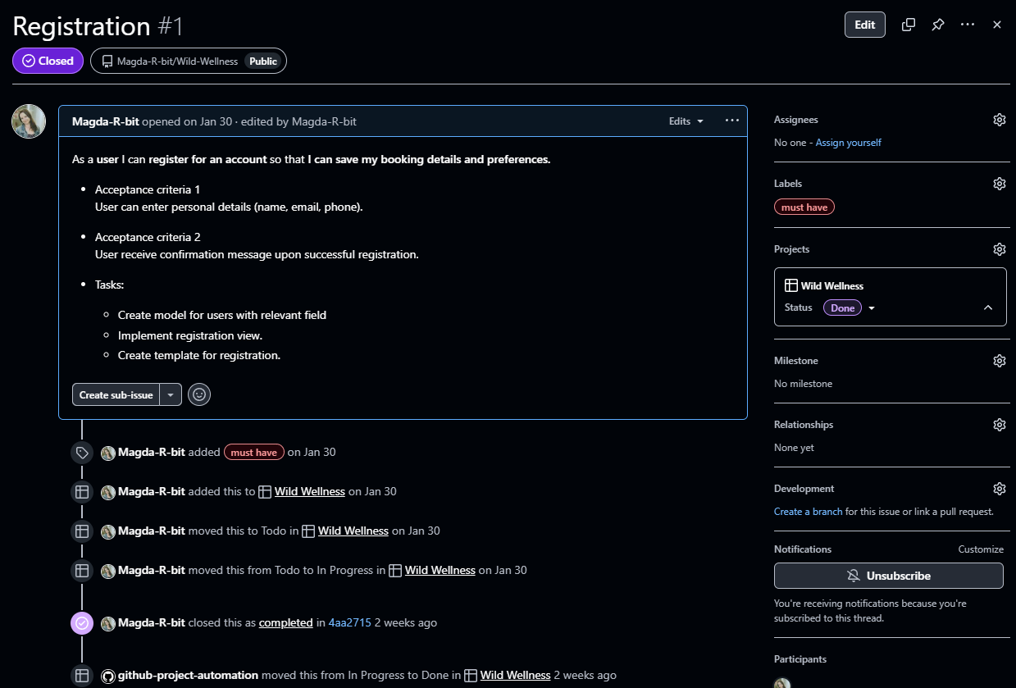Click the completed link in closed event
The width and height of the screenshot is (1016, 688).
coord(285,622)
